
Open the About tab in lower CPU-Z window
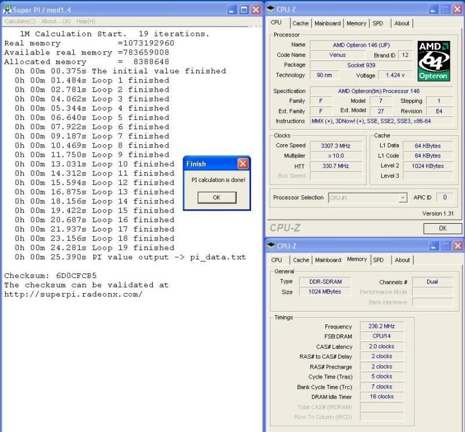(x=402, y=260)
